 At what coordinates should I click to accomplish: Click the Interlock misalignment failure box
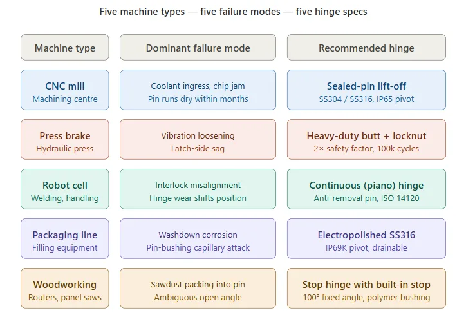click(198, 189)
